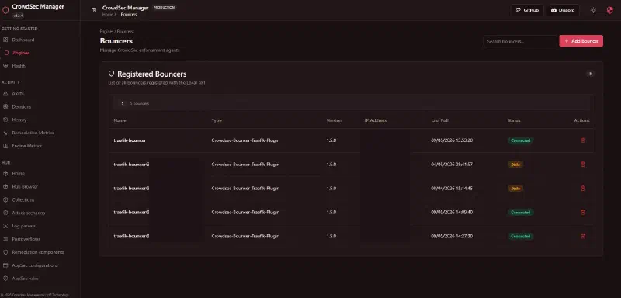Toggle the sidebar panel icon in header
The height and width of the screenshot is (298, 621).
94,10
